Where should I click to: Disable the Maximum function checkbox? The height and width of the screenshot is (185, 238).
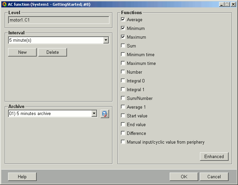click(123, 37)
